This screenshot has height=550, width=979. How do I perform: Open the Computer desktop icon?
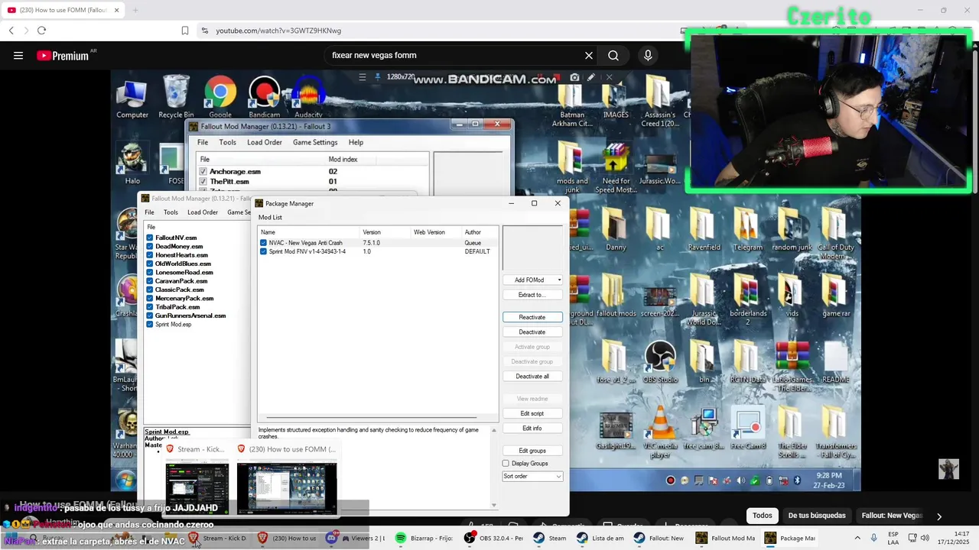pyautogui.click(x=132, y=96)
